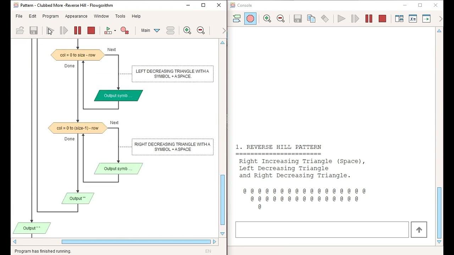
Task: Select the light green Output symb shape
Action: tap(118, 169)
